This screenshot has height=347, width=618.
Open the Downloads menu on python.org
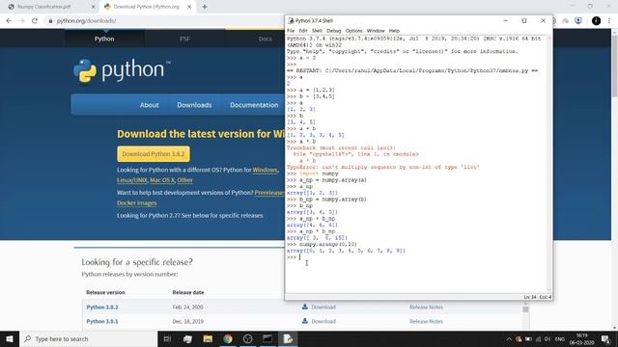click(x=194, y=105)
